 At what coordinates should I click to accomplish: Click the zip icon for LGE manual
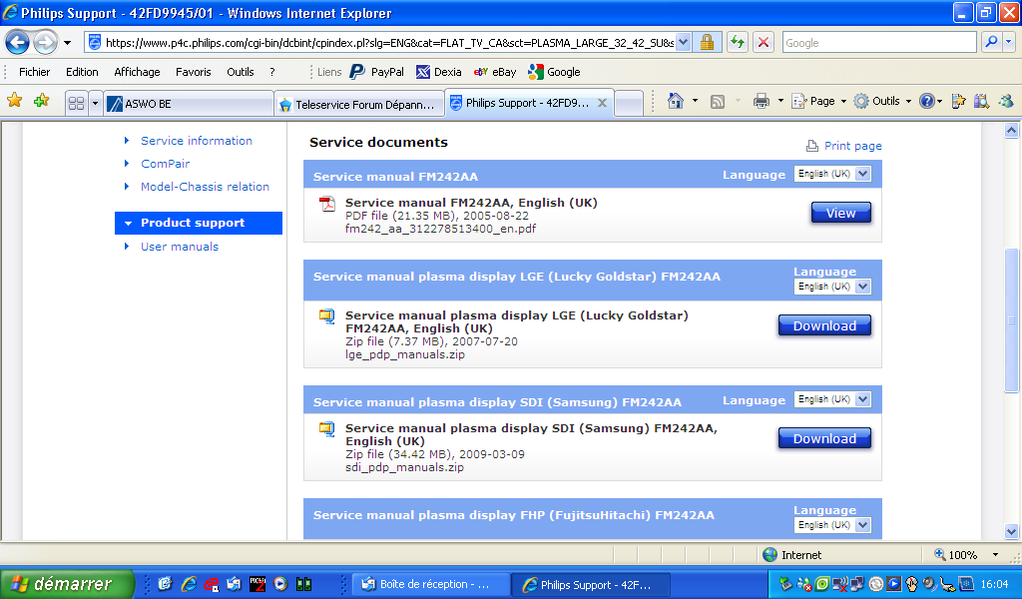coord(326,316)
